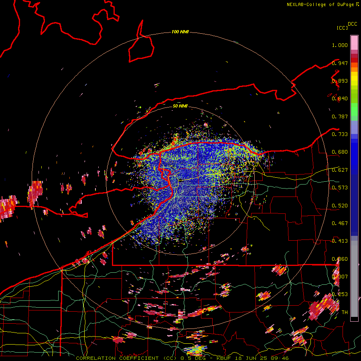361x361 pixels.
Task: Click the 50 NMI range ring label
Action: pyautogui.click(x=180, y=106)
